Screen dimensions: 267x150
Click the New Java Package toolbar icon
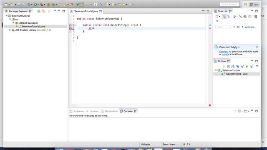(49, 5)
